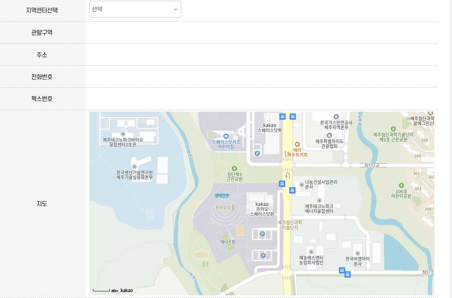Click the blue bus stop icon above kakao 스페이스닷투
Image resolution: width=452 pixels, height=298 pixels.
click(x=283, y=117)
